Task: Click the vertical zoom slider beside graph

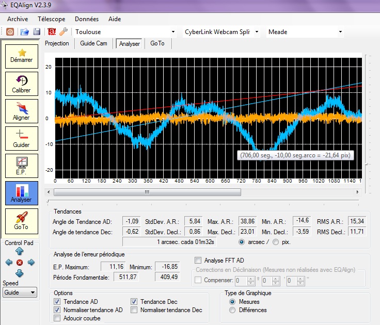Action: 367,164
